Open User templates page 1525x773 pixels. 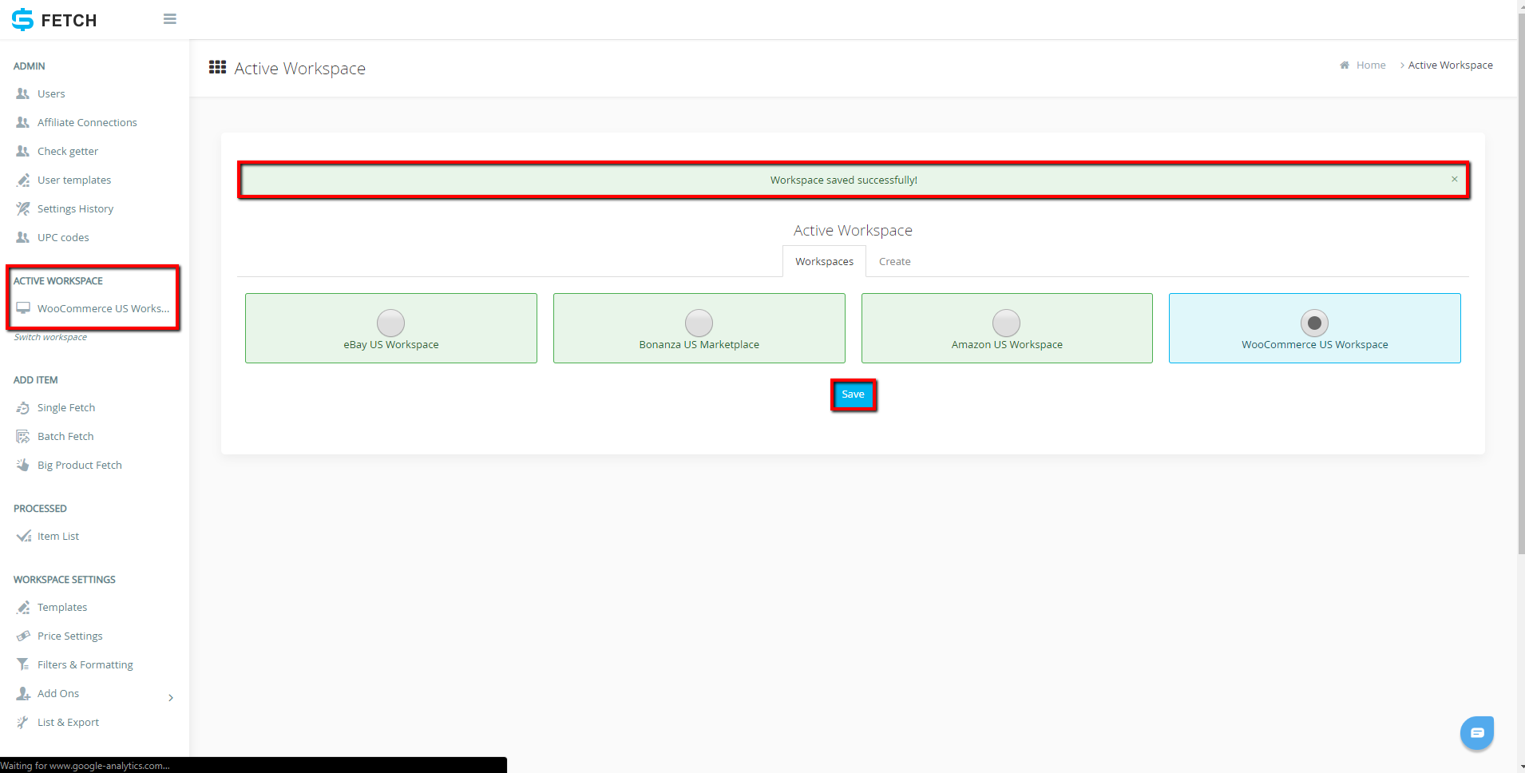[74, 180]
